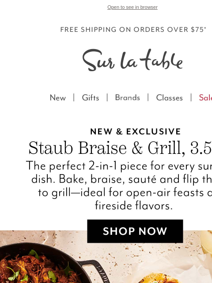The height and width of the screenshot is (283, 212).
Task: Open the Classes navigation link
Action: pyautogui.click(x=170, y=98)
